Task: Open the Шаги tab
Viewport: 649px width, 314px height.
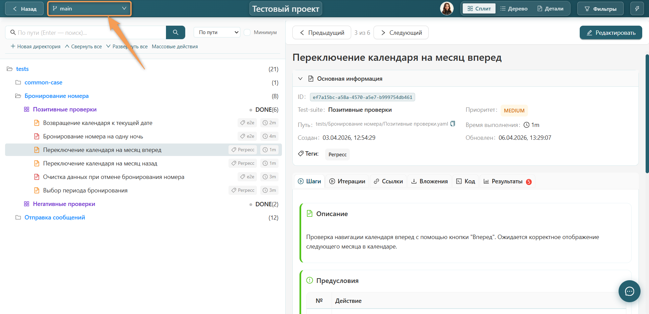Action: pyautogui.click(x=309, y=181)
